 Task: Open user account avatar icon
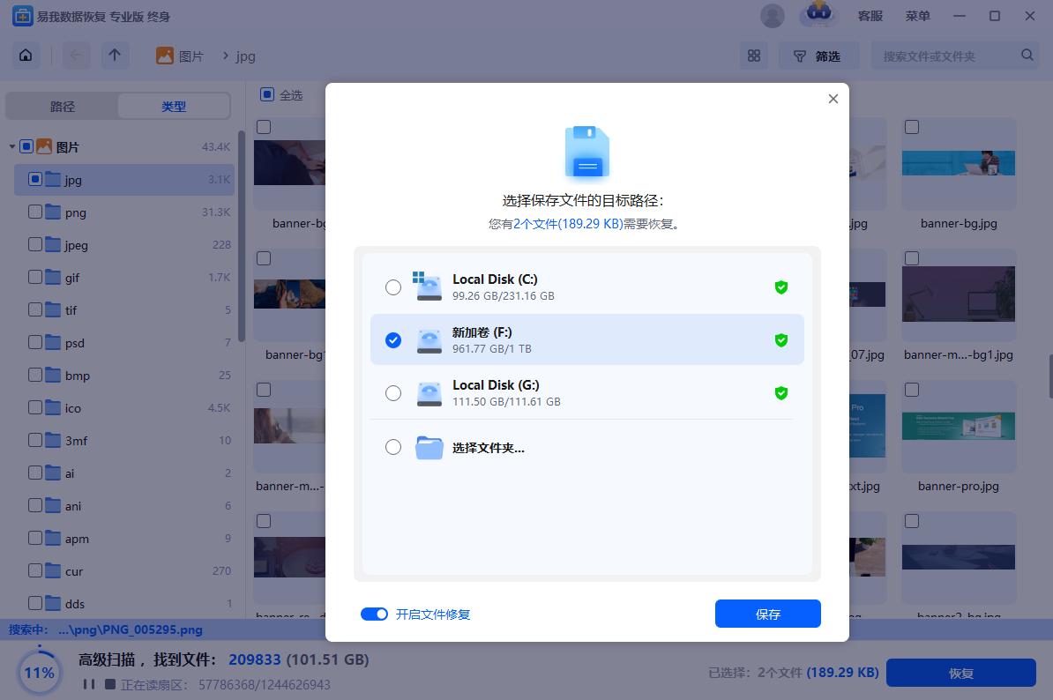(772, 16)
